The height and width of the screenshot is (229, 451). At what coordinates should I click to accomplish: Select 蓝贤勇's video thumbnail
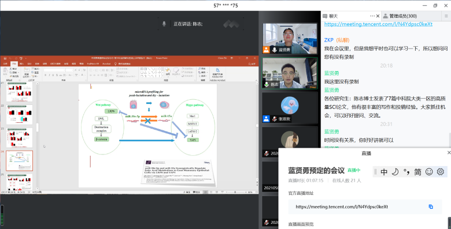pos(290,39)
